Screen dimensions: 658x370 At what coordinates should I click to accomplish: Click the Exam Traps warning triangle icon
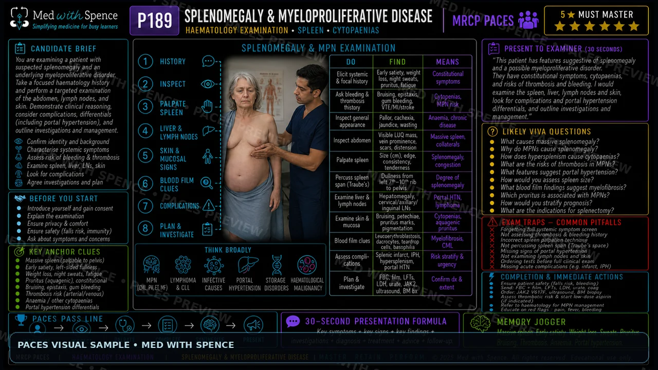(x=493, y=222)
